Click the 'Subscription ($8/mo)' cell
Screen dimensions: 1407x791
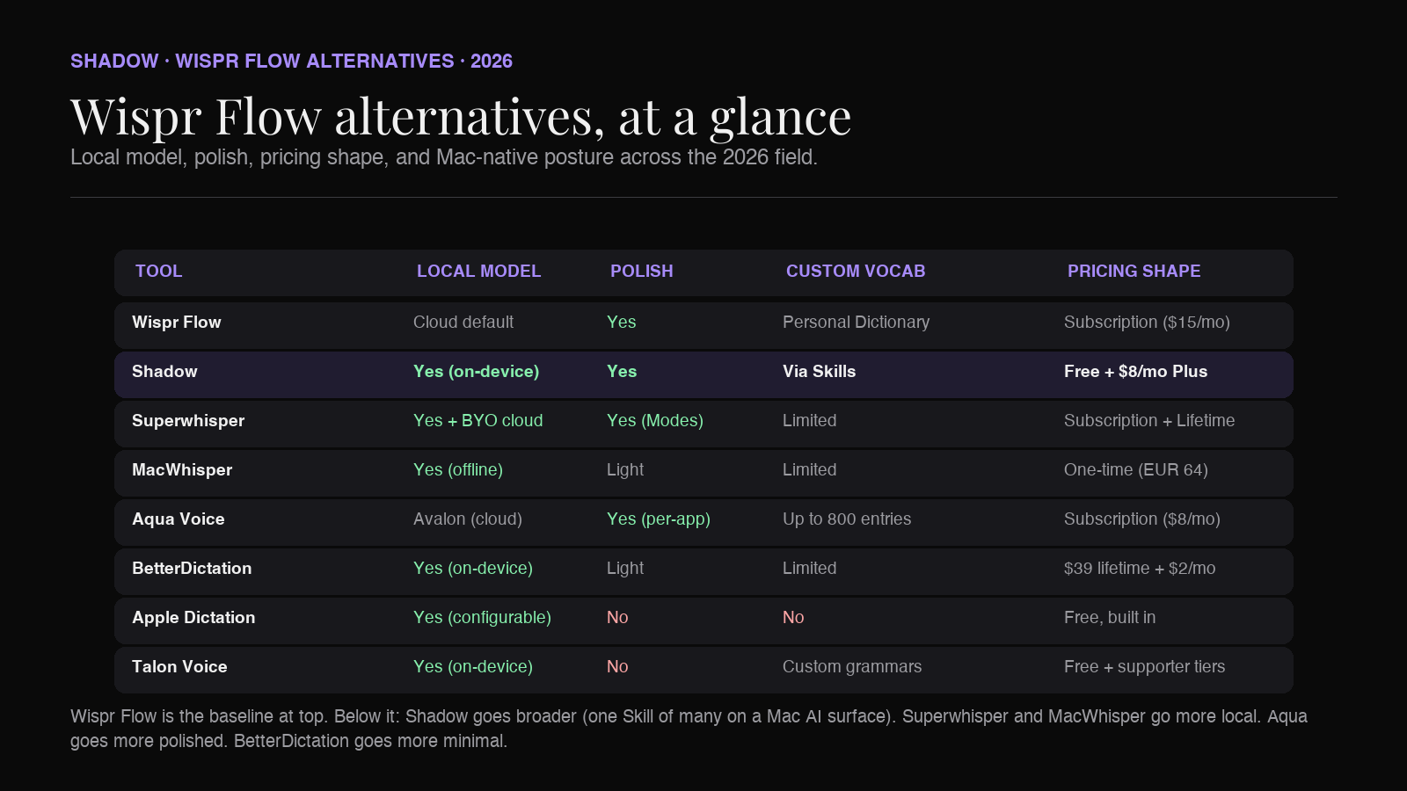(x=1142, y=519)
